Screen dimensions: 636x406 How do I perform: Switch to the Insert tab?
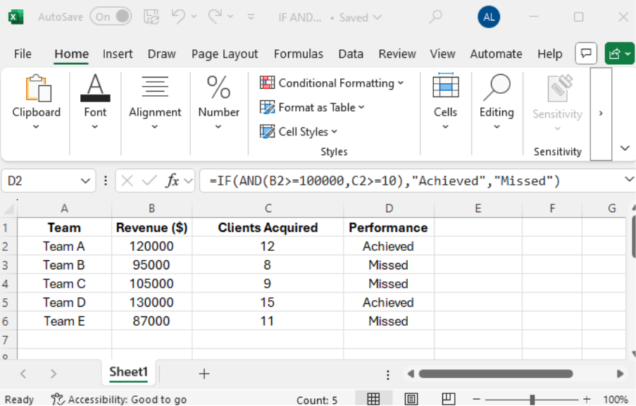point(118,54)
